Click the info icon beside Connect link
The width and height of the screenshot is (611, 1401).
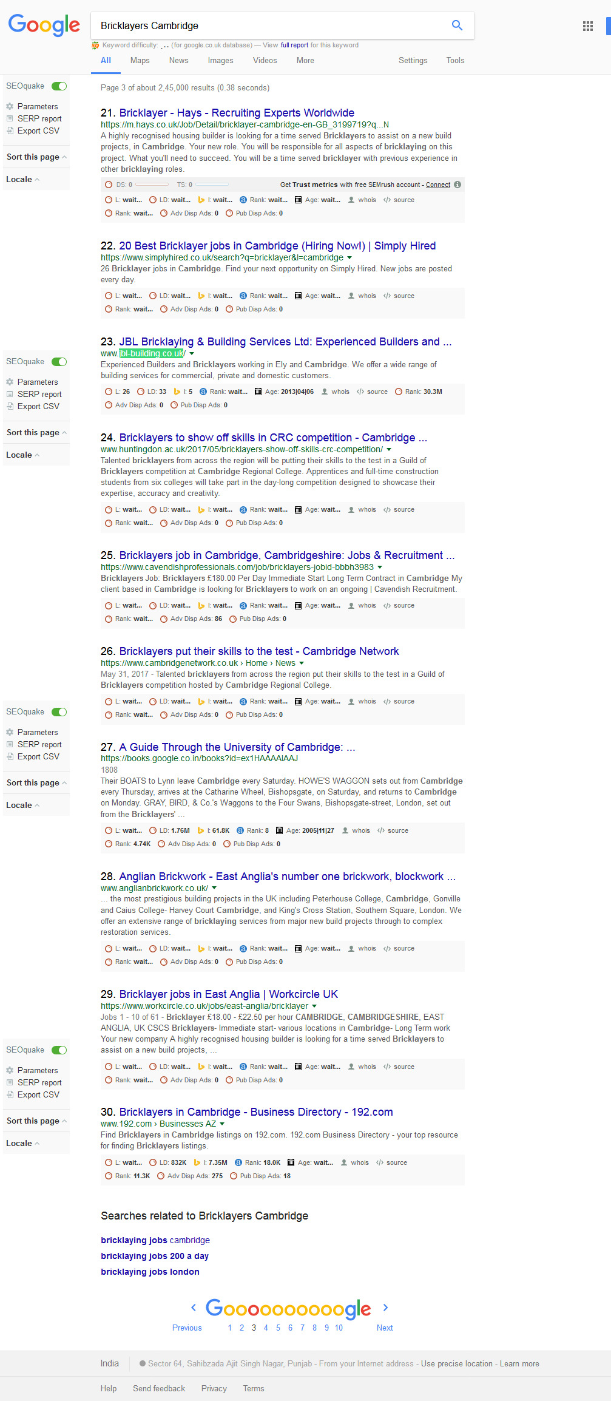coord(457,185)
